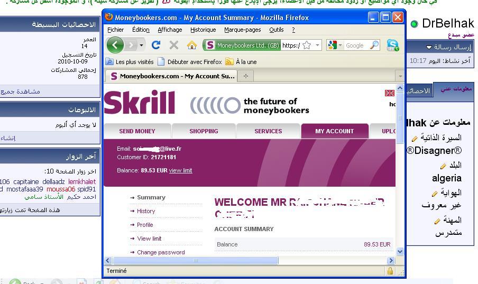Open visitor profile lemkhalet
The width and height of the screenshot is (478, 284).
tap(82, 181)
